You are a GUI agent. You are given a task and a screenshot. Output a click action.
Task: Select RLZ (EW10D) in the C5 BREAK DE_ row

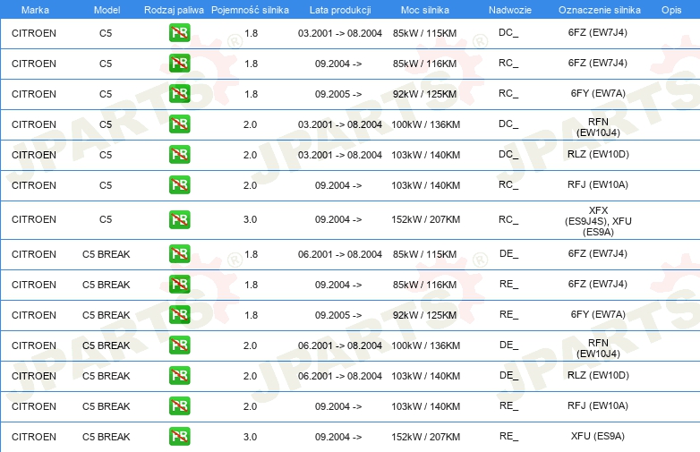[x=598, y=375]
